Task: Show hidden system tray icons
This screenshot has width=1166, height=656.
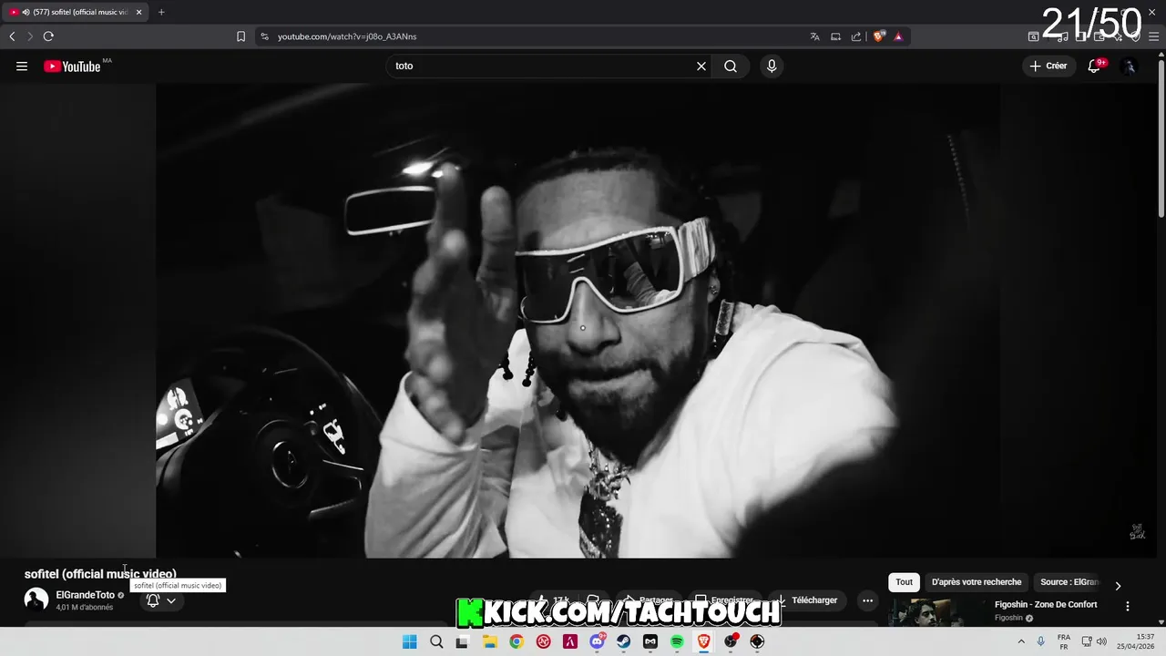Action: click(x=1020, y=641)
